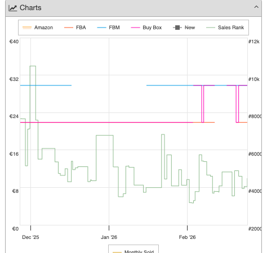Click the Monthly Sold legend entry
The width and height of the screenshot is (267, 253).
[x=133, y=251]
